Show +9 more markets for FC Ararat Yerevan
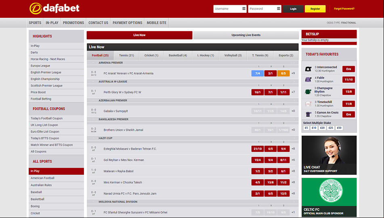Screen dimensions: 384x218 pyautogui.click(x=293, y=73)
